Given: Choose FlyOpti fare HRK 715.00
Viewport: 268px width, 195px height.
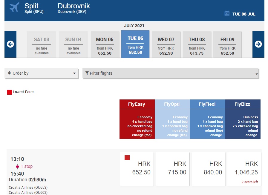Looking at the screenshot, I should point(173,169).
